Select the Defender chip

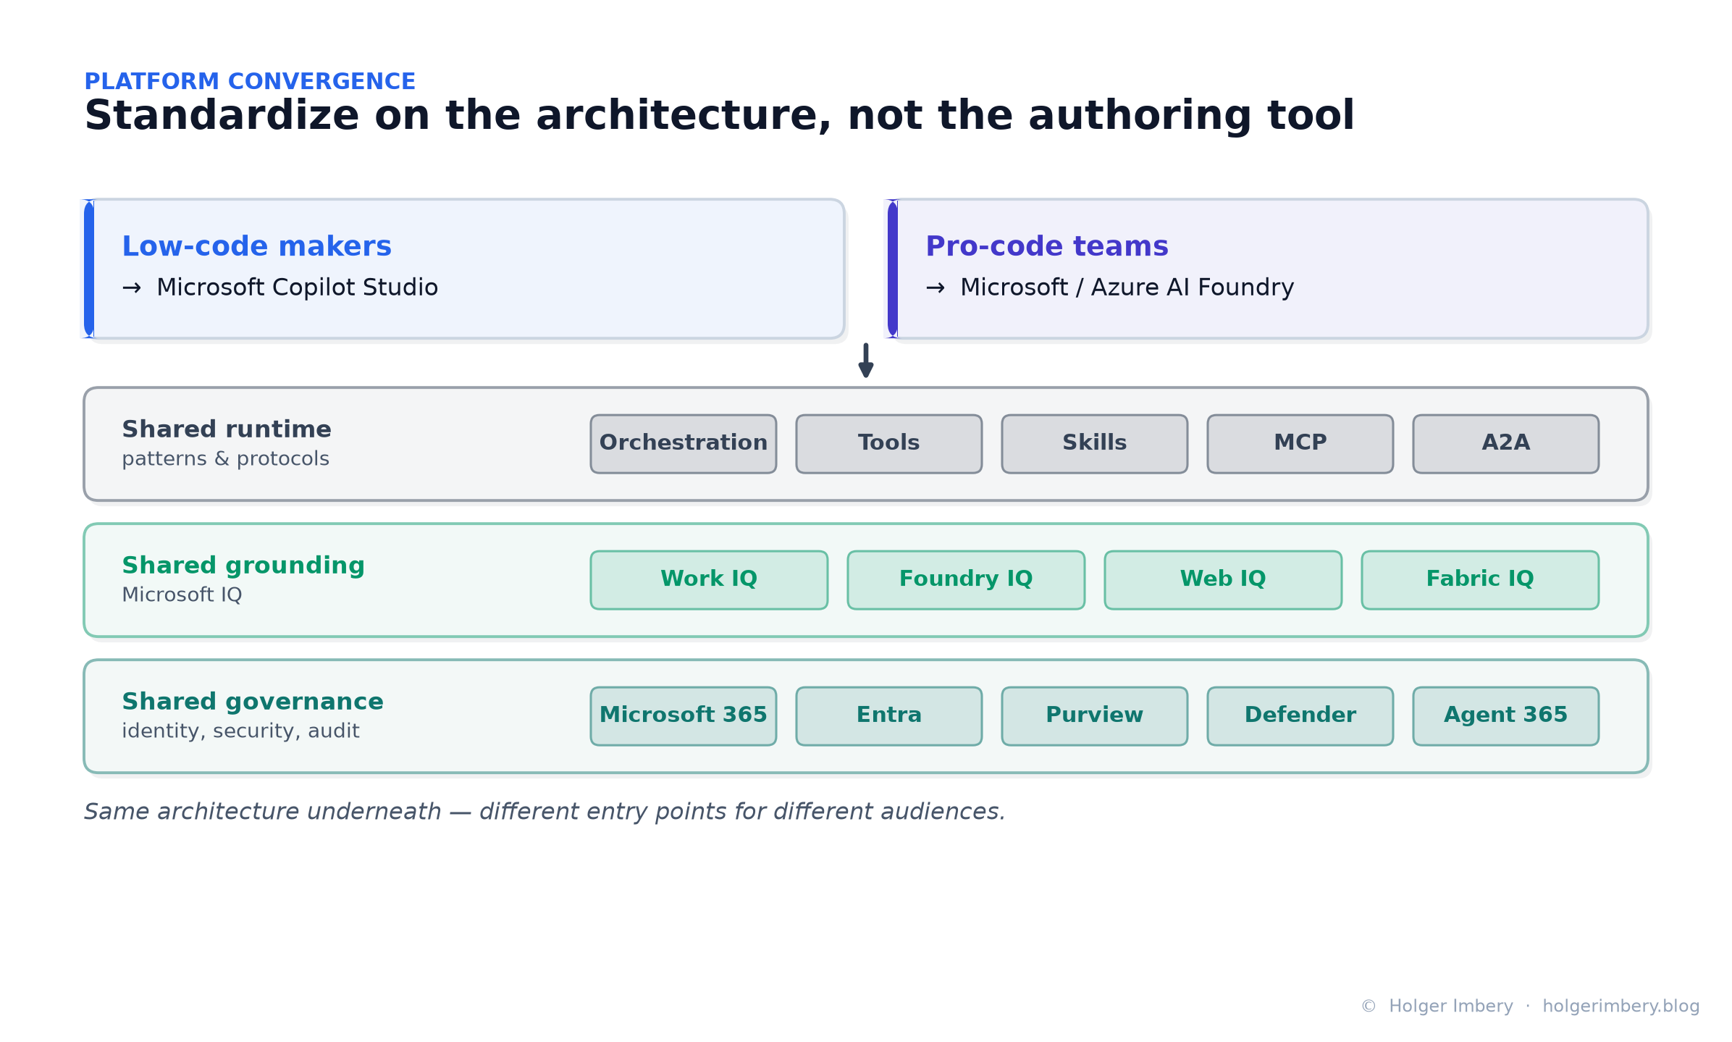(x=1300, y=716)
